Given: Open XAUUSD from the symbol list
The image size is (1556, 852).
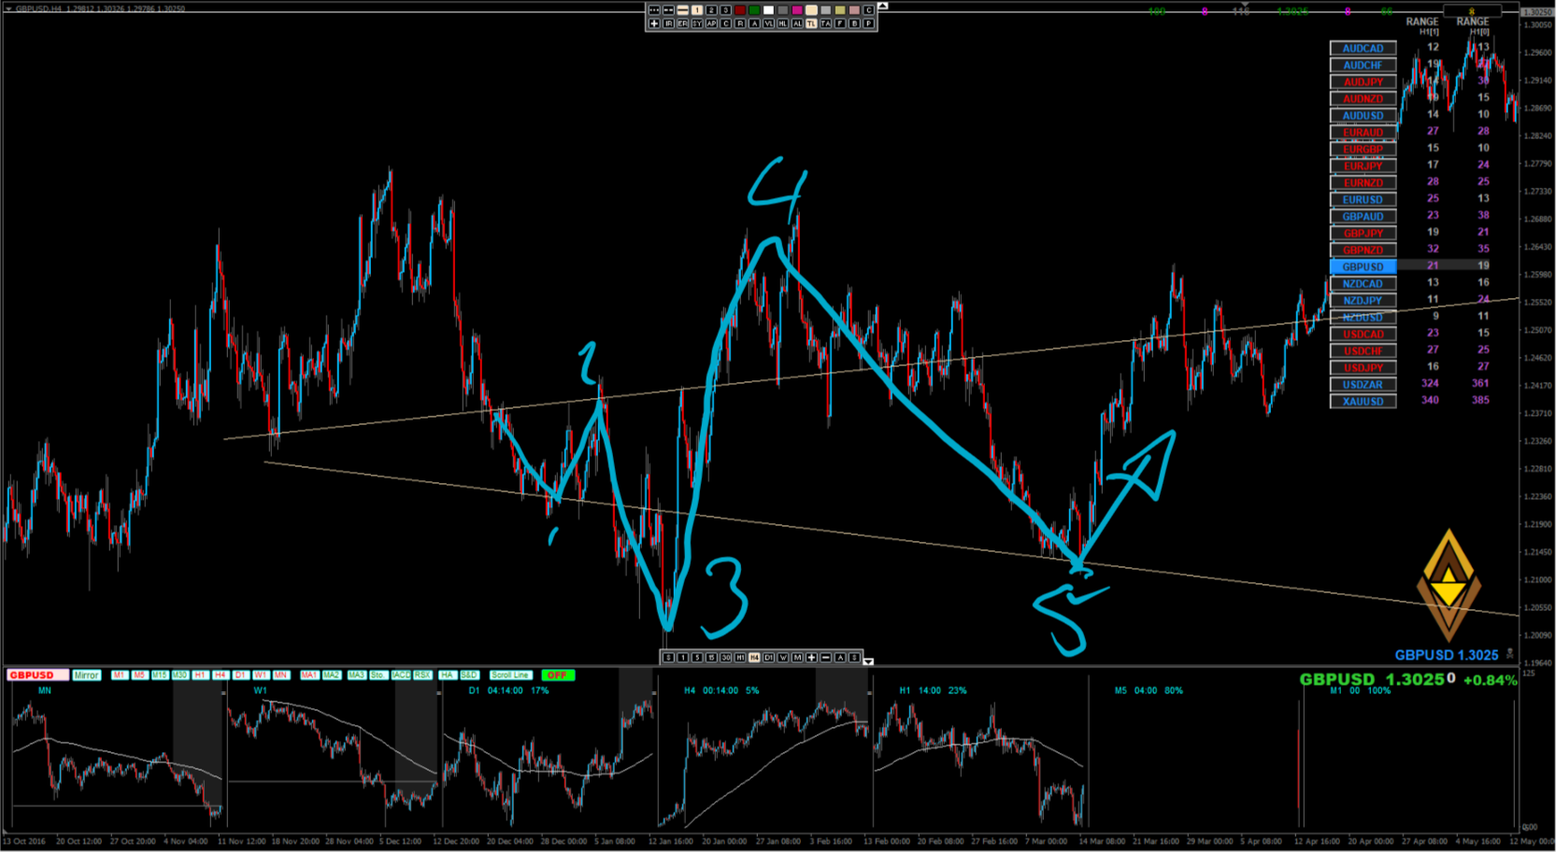Looking at the screenshot, I should [1363, 401].
